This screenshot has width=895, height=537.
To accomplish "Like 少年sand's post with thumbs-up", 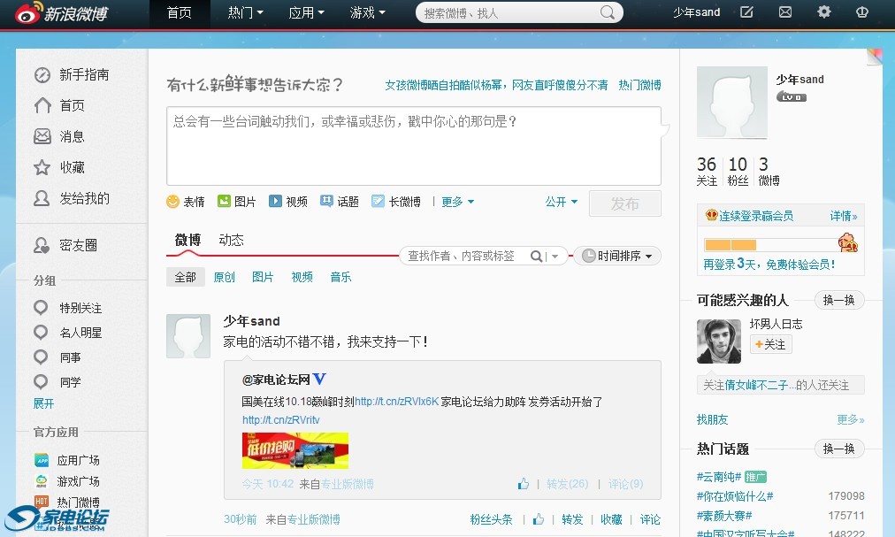I will [539, 519].
